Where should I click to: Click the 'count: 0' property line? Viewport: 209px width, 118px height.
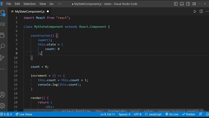pos(52,49)
